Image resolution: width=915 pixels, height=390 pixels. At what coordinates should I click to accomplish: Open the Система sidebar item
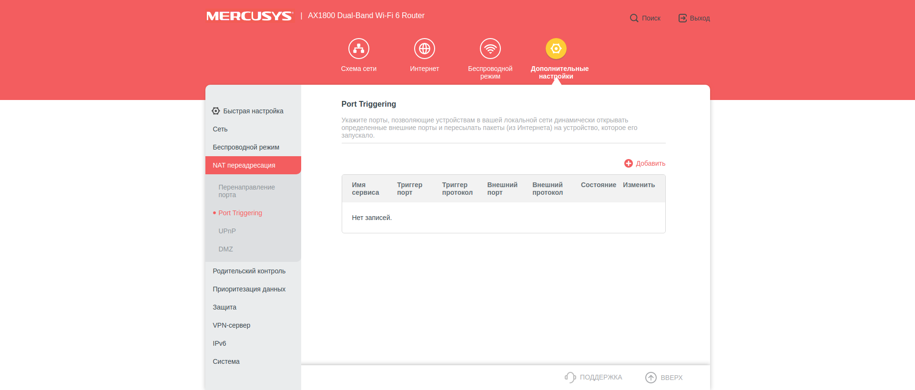pos(226,361)
